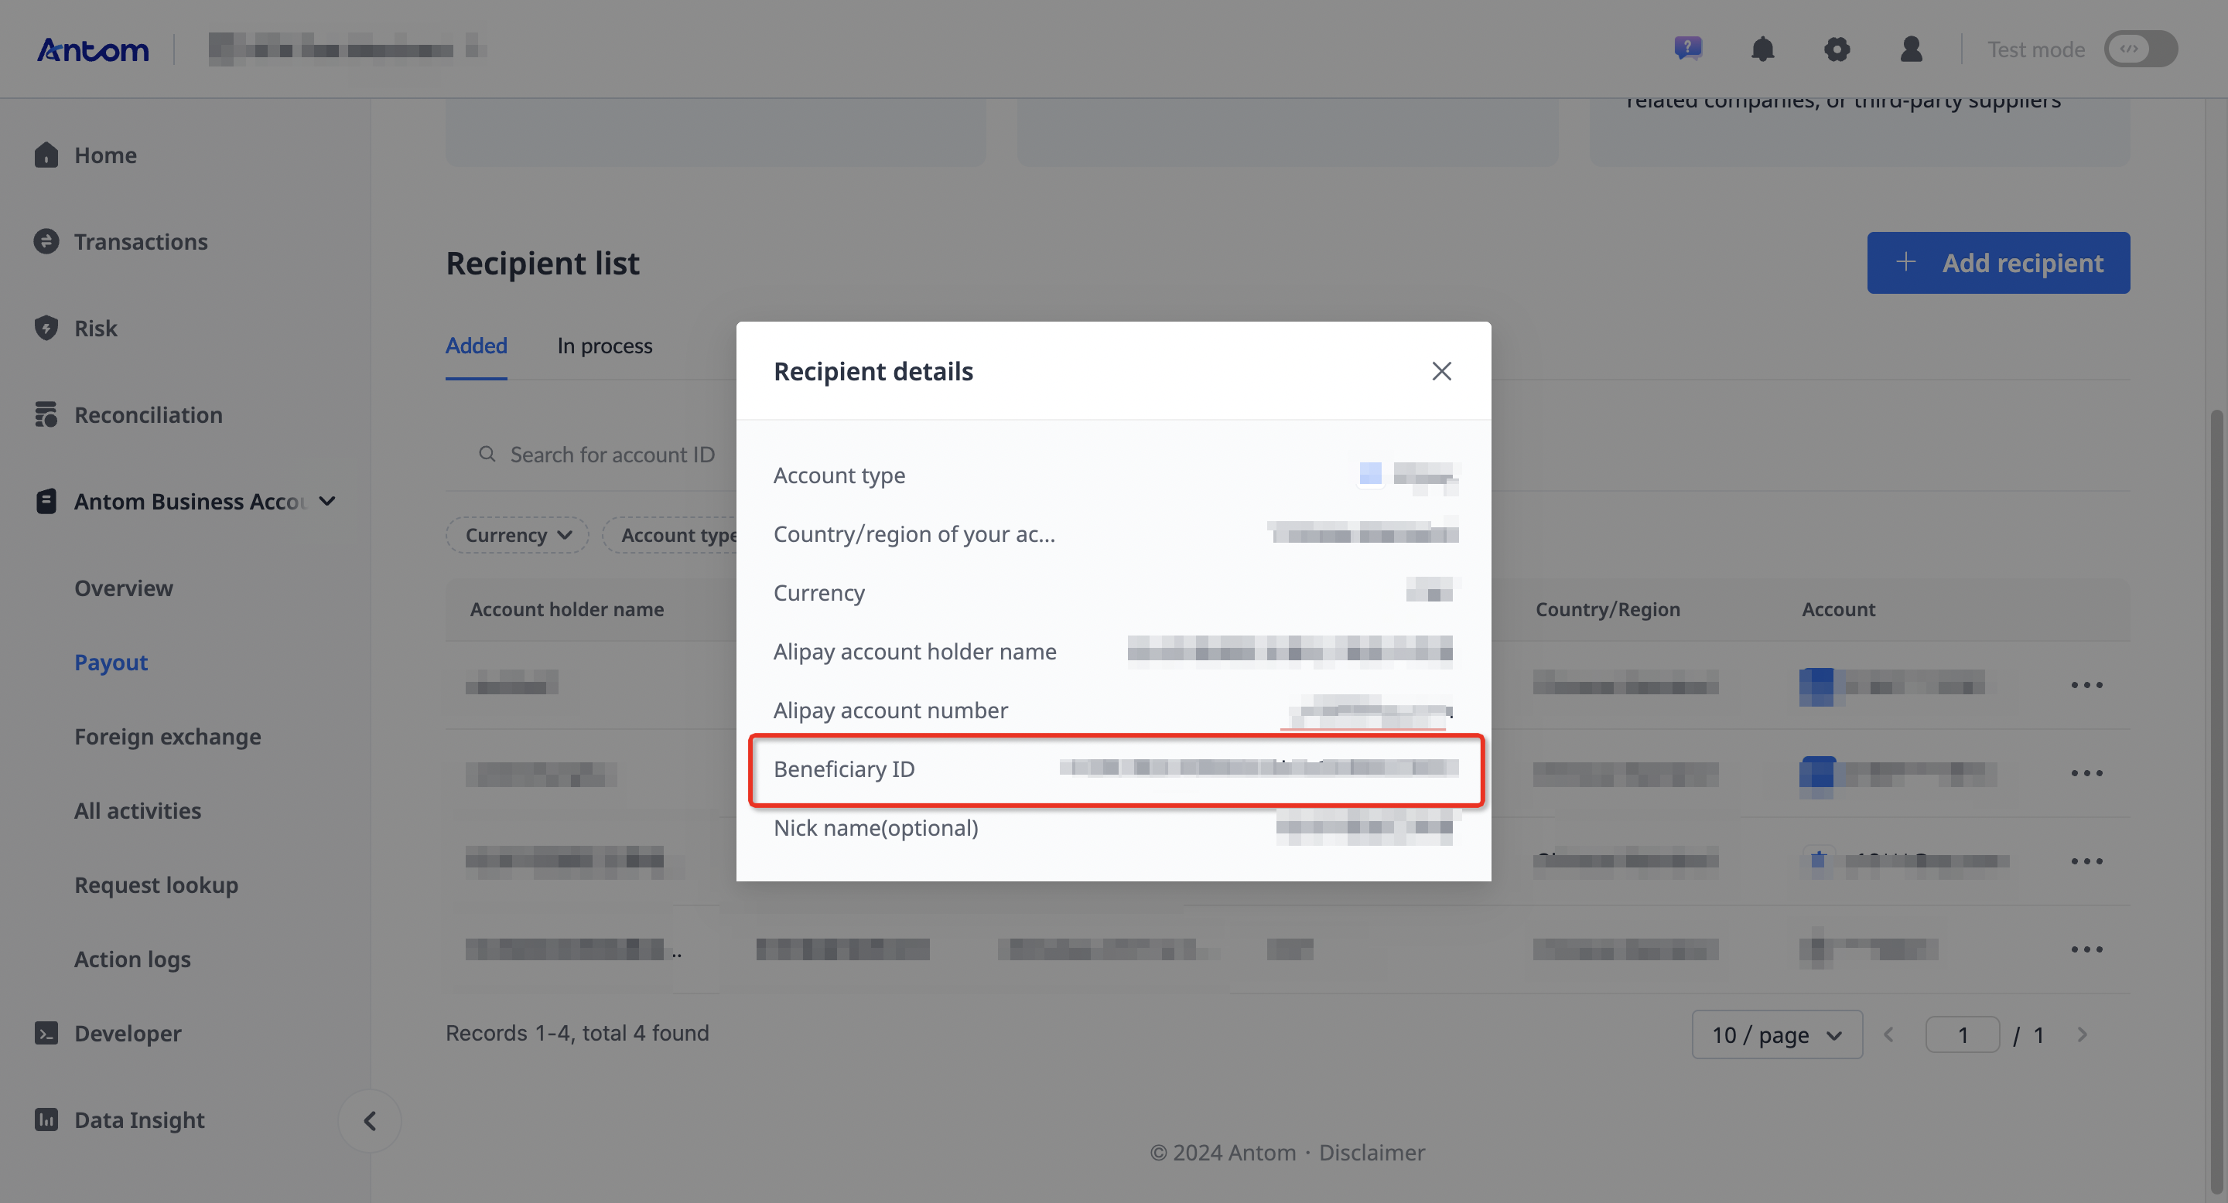Screen dimensions: 2228x1203
Task: Open the Account type filter dropdown
Action: [x=670, y=535]
